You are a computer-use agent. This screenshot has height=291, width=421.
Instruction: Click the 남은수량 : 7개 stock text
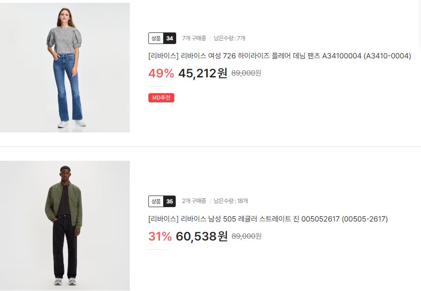point(230,38)
